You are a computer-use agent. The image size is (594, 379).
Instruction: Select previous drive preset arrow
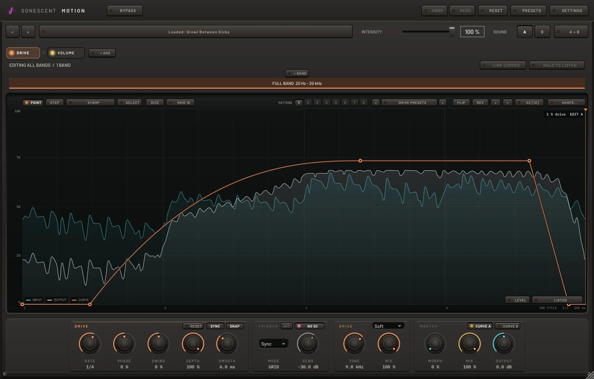(376, 103)
